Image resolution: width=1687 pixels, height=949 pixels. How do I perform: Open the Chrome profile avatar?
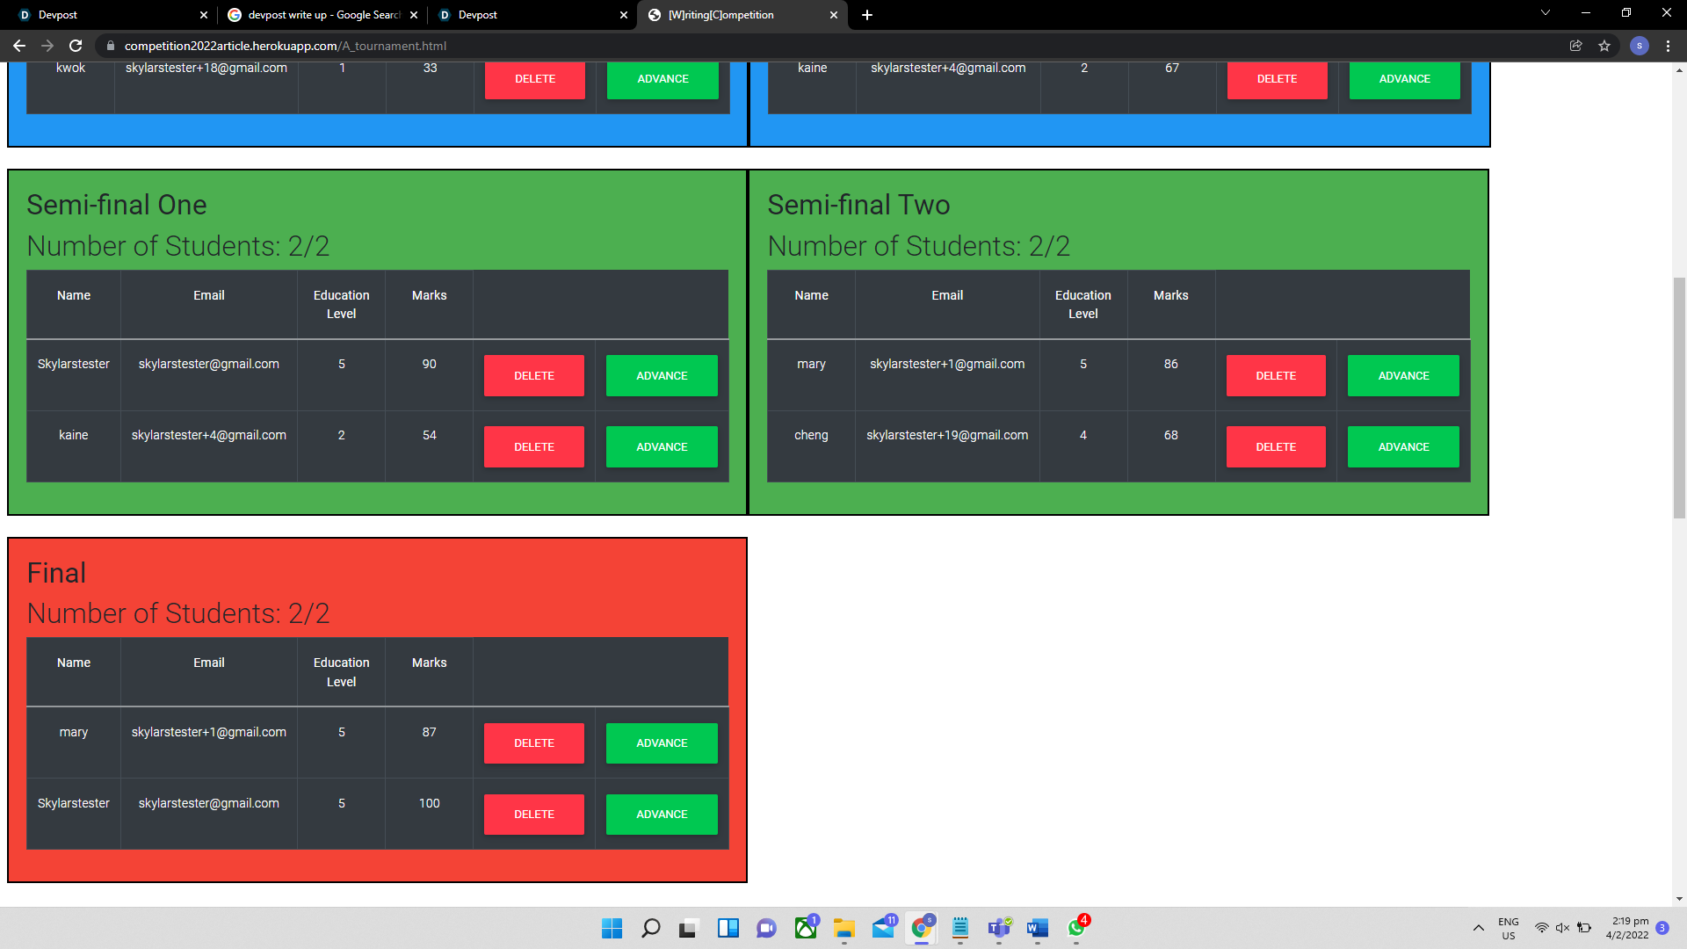[x=1639, y=46]
